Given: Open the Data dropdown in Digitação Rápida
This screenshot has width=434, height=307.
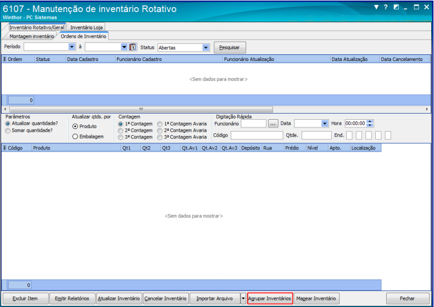Looking at the screenshot, I should click(325, 124).
